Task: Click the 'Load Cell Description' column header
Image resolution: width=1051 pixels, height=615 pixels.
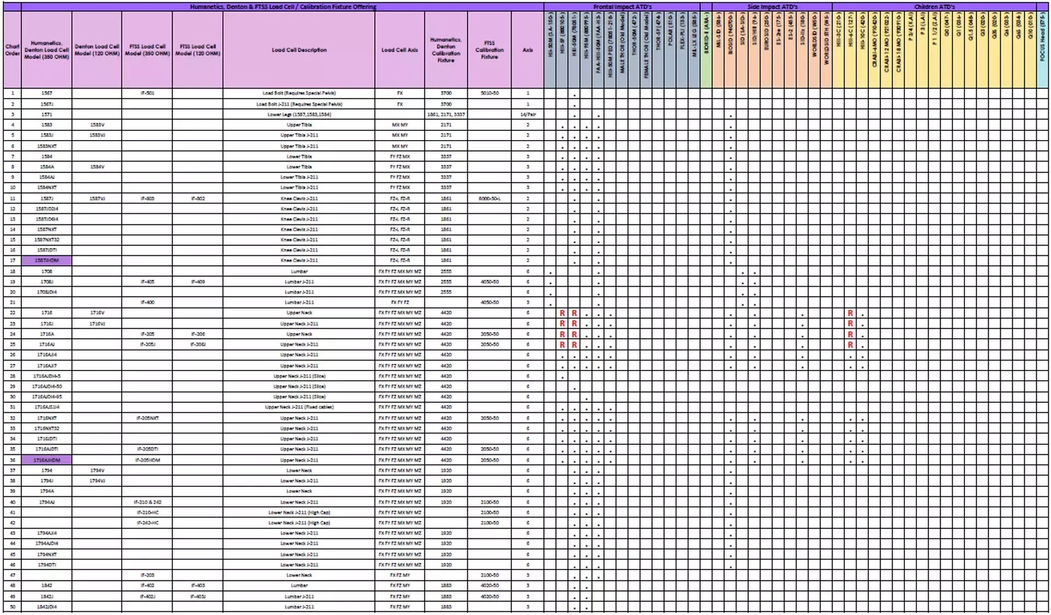Action: 299,50
